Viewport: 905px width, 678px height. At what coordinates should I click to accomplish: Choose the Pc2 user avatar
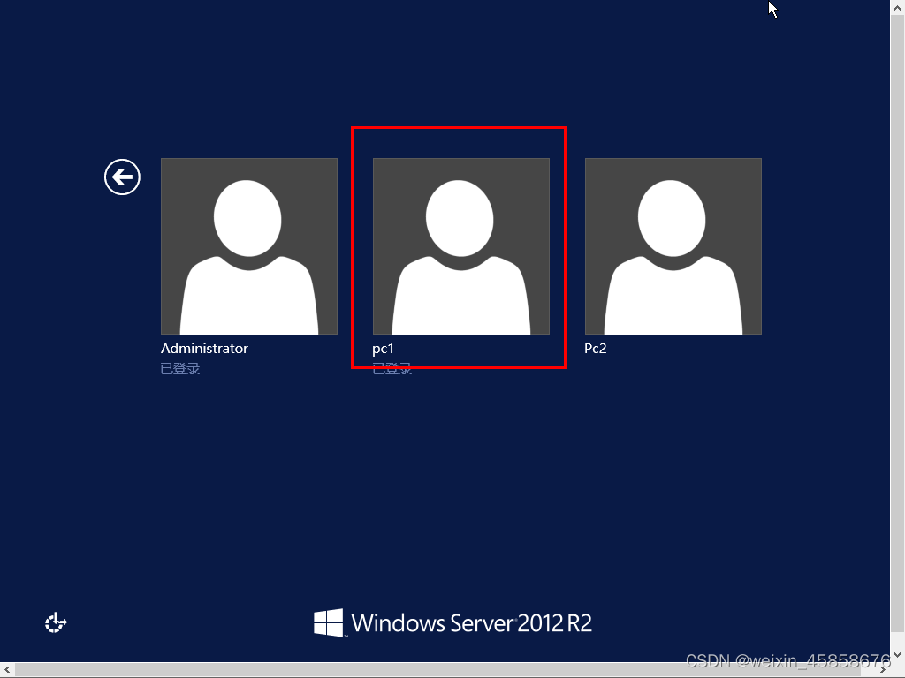673,246
